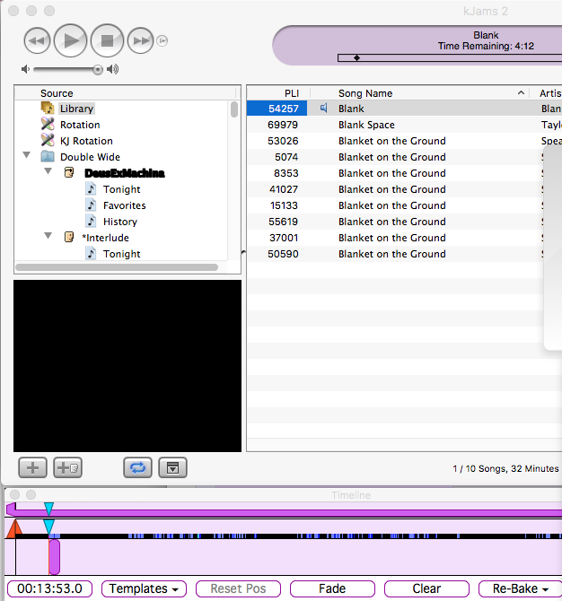The image size is (562, 601).
Task: Set max volume with loud speaker icon
Action: (x=112, y=69)
